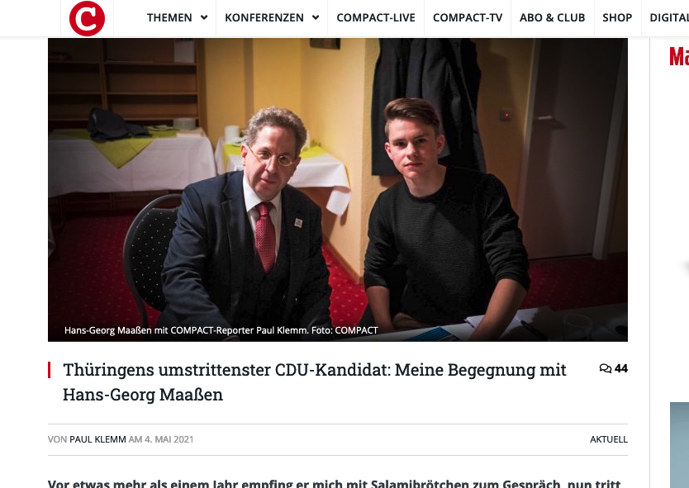Click the red sidebar headline on the right

point(679,56)
